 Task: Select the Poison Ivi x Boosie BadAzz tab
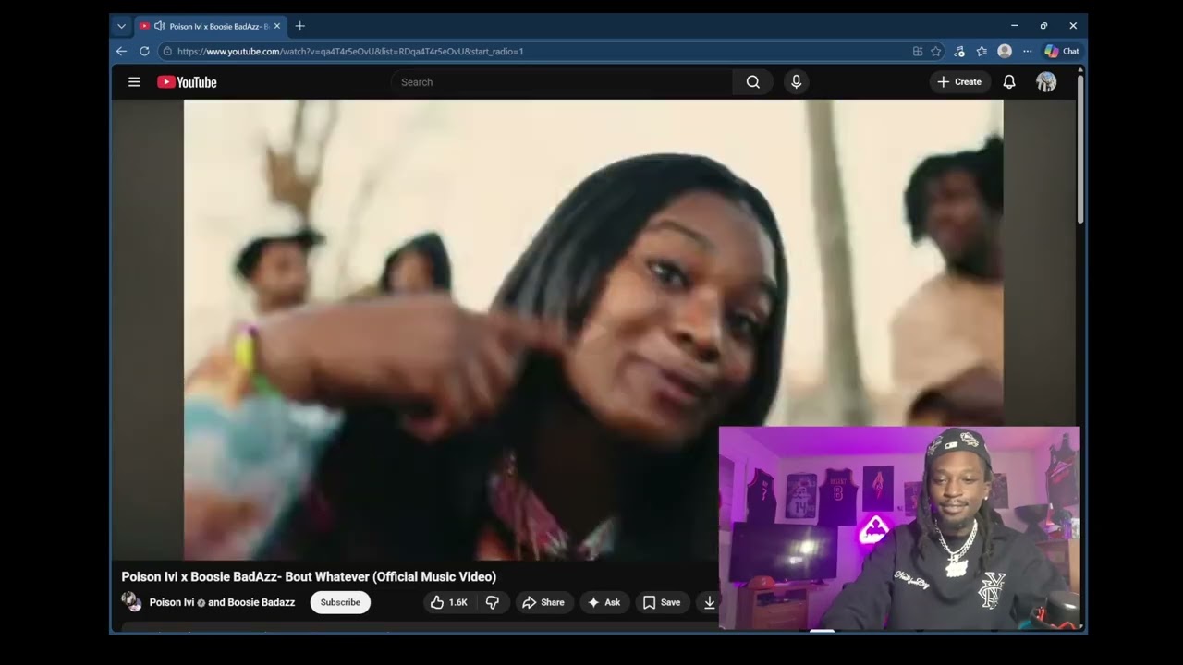pos(210,26)
